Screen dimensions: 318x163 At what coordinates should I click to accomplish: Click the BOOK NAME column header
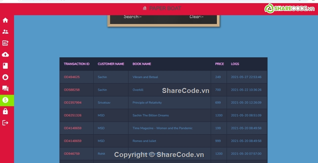(142, 64)
